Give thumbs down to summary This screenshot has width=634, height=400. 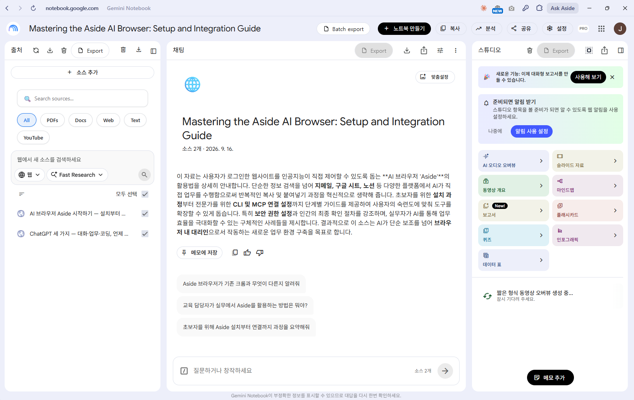click(260, 253)
